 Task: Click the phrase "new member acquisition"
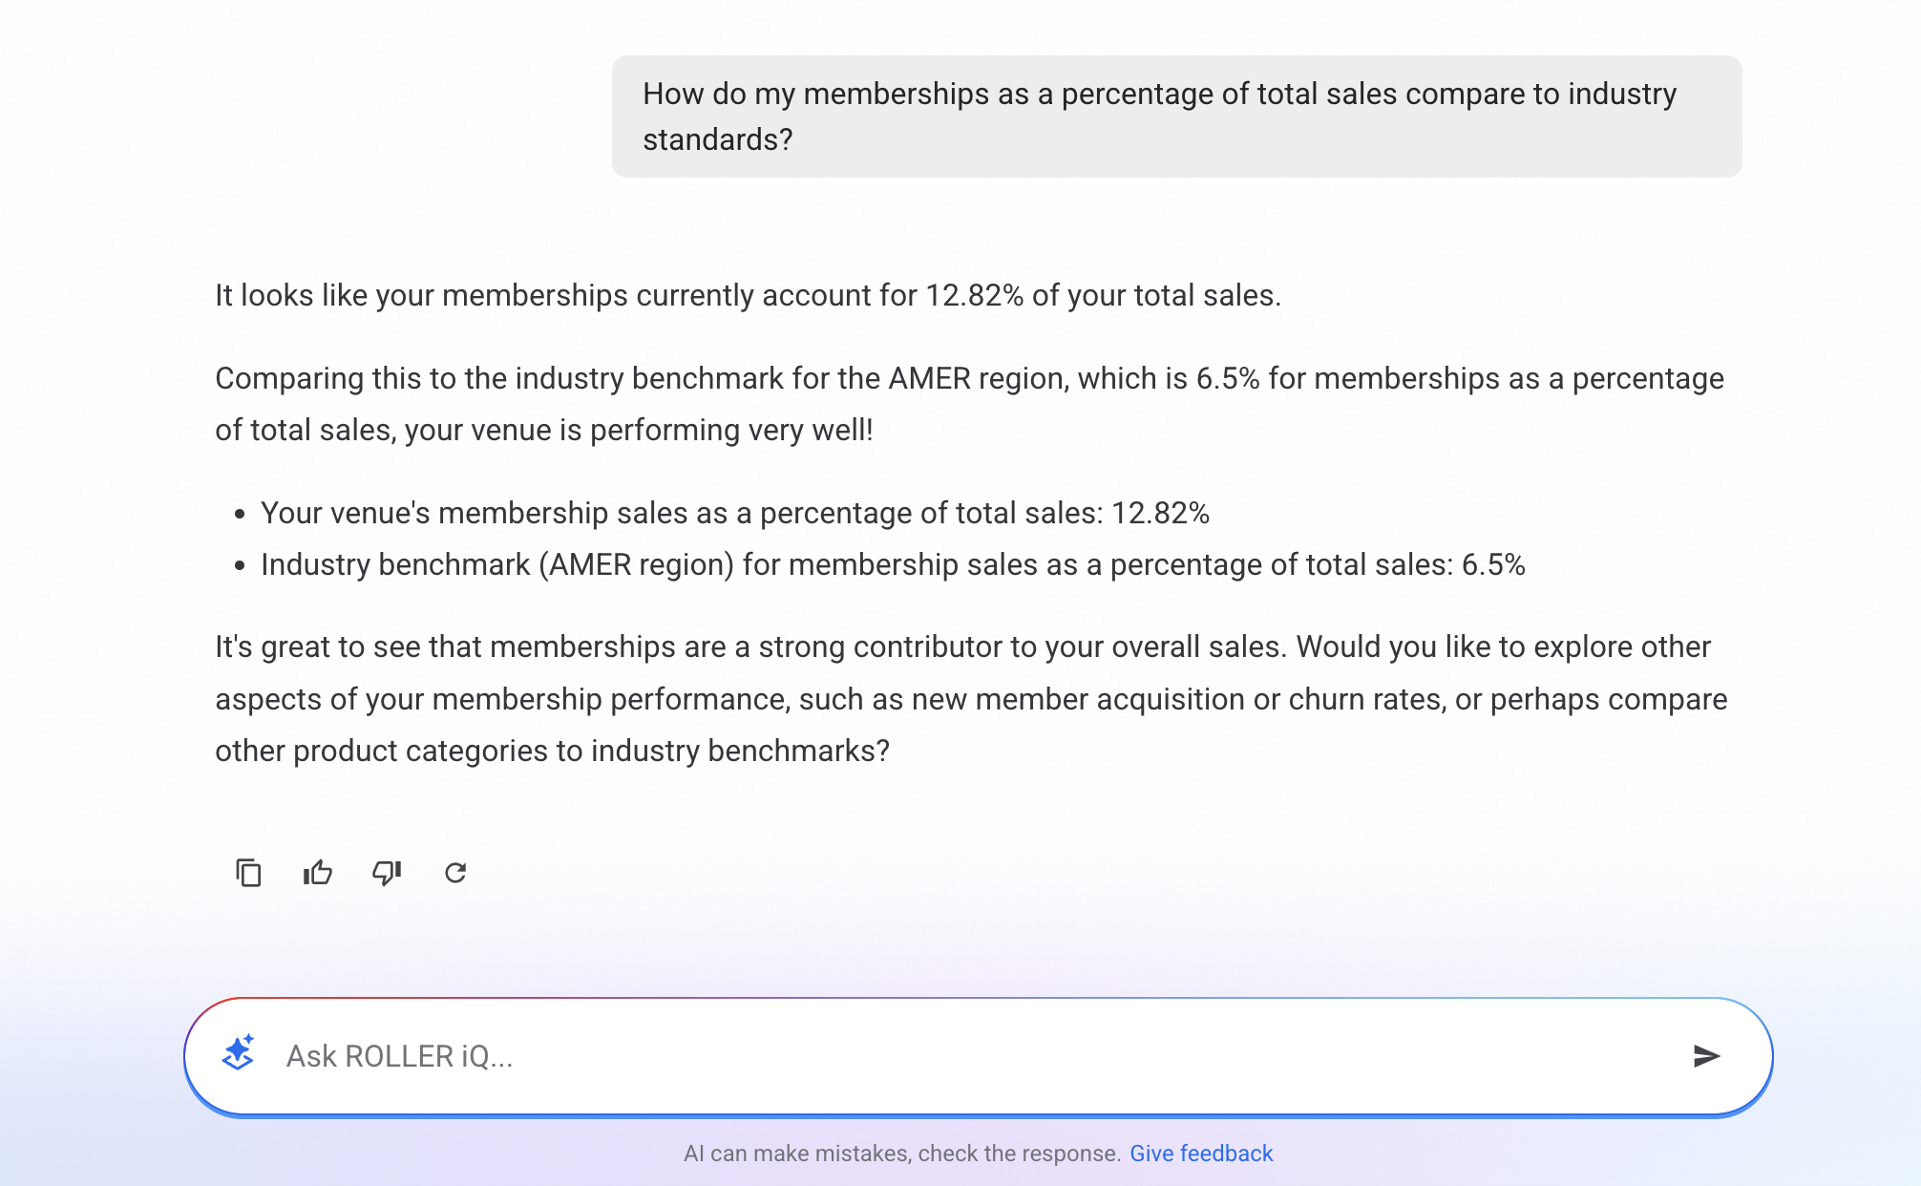tap(1078, 700)
